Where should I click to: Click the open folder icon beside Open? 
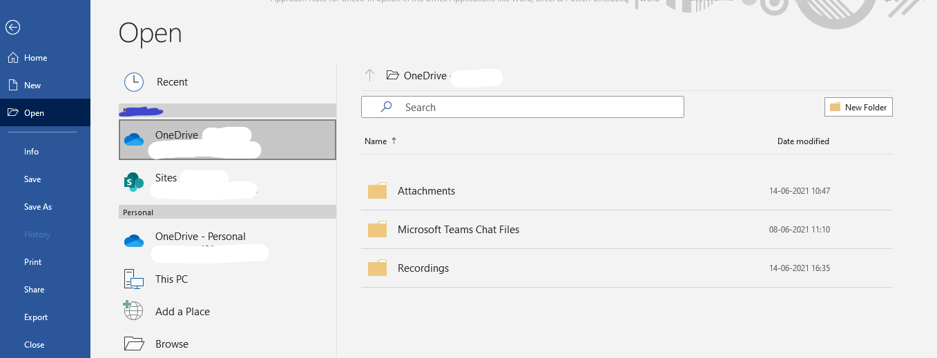(x=12, y=113)
